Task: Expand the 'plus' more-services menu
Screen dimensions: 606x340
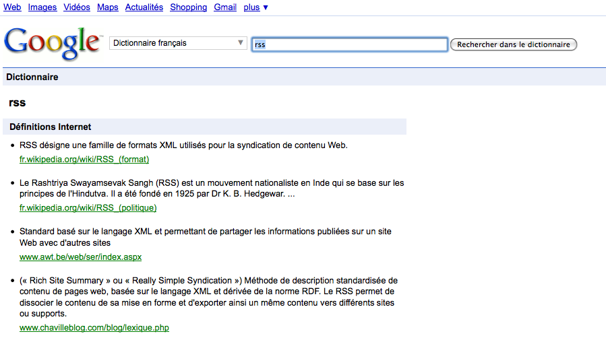Action: click(x=255, y=7)
